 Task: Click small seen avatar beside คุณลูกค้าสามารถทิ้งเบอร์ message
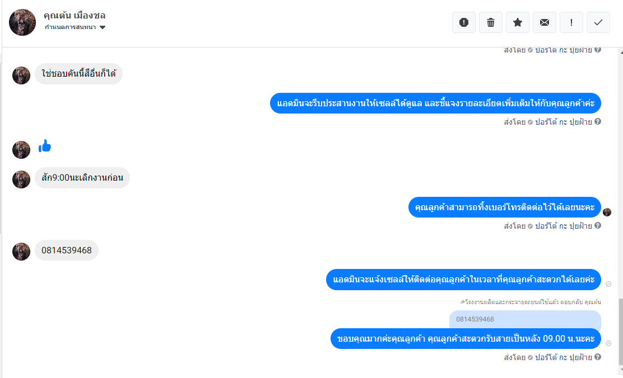pos(607,212)
